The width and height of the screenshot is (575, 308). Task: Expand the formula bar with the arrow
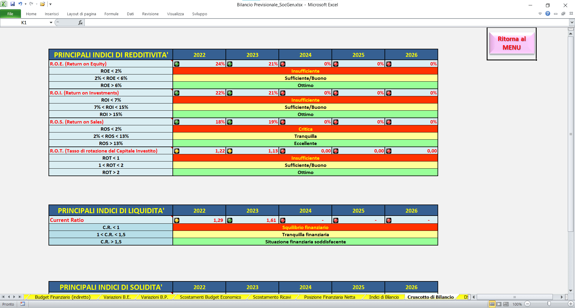(x=572, y=22)
